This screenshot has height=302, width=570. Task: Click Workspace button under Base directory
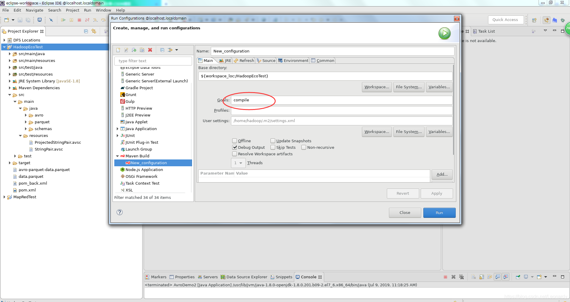point(377,87)
